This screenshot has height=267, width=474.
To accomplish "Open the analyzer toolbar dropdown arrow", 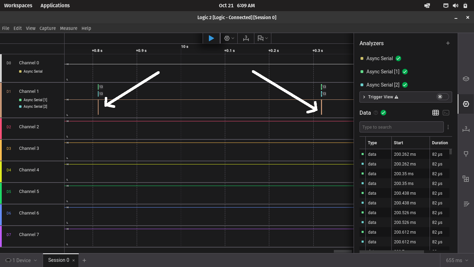I will (x=233, y=38).
